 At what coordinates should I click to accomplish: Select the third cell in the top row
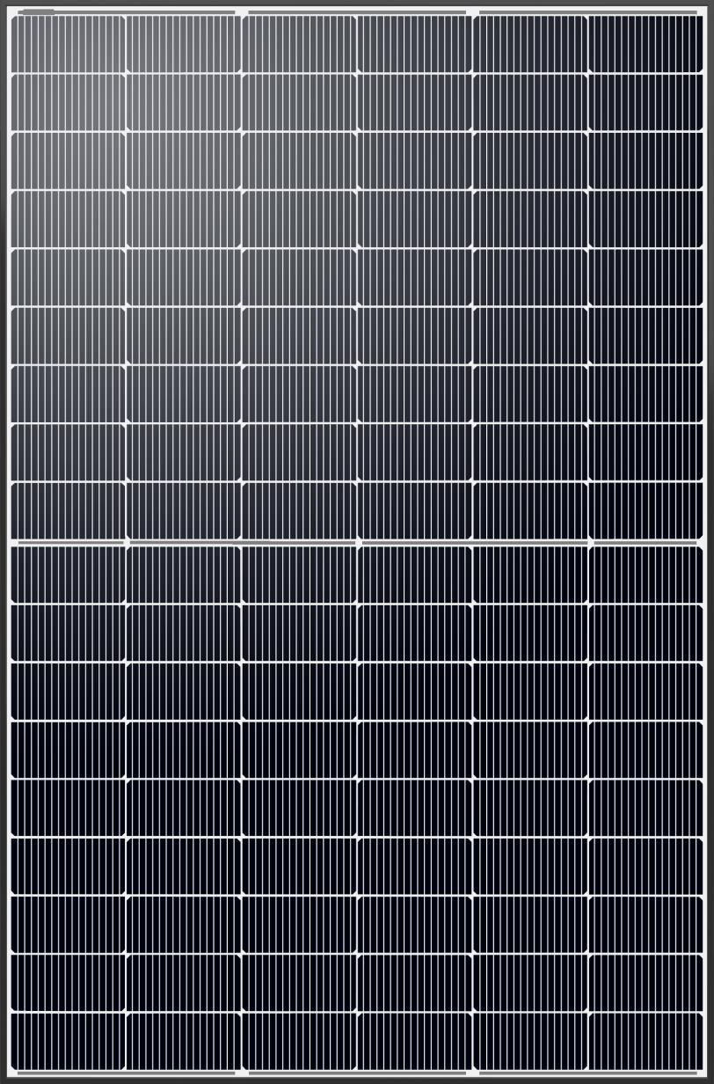pos(299,44)
